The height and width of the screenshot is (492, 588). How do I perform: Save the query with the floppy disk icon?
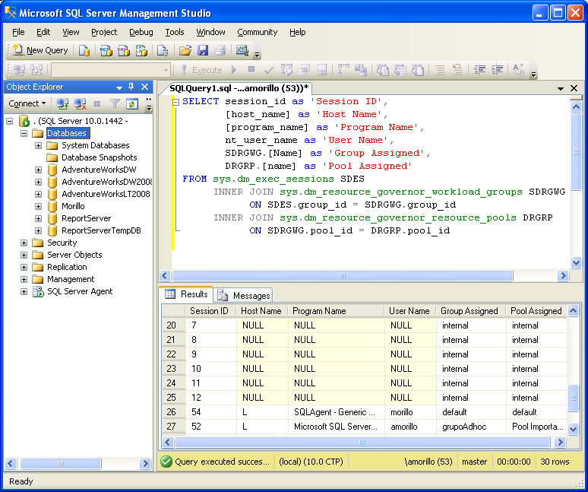click(x=203, y=50)
